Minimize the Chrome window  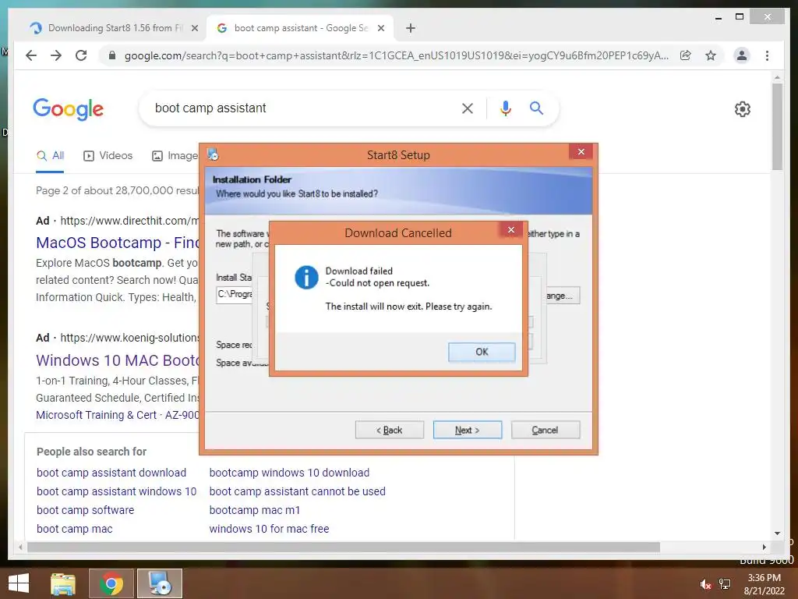pyautogui.click(x=718, y=17)
